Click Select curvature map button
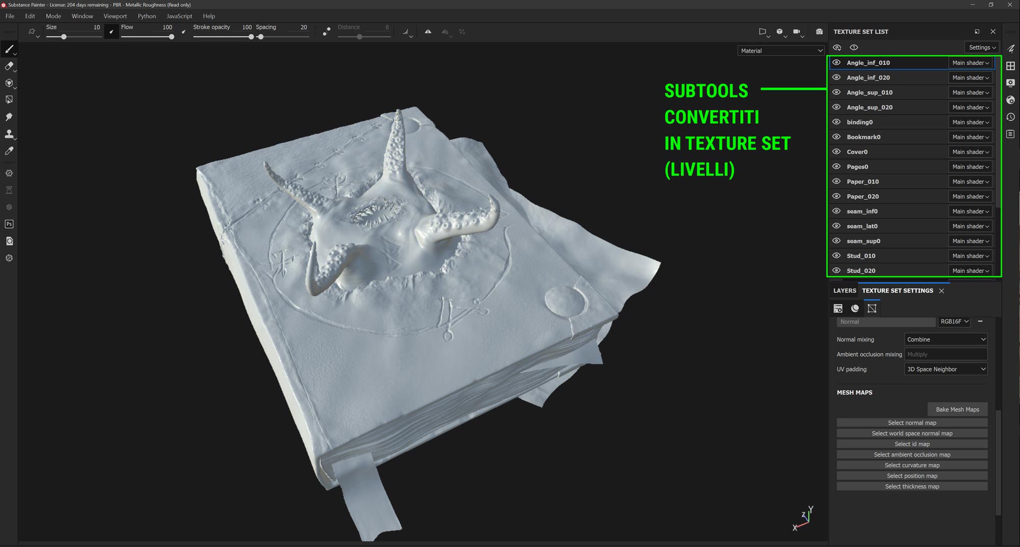Viewport: 1020px width, 547px height. tap(912, 465)
